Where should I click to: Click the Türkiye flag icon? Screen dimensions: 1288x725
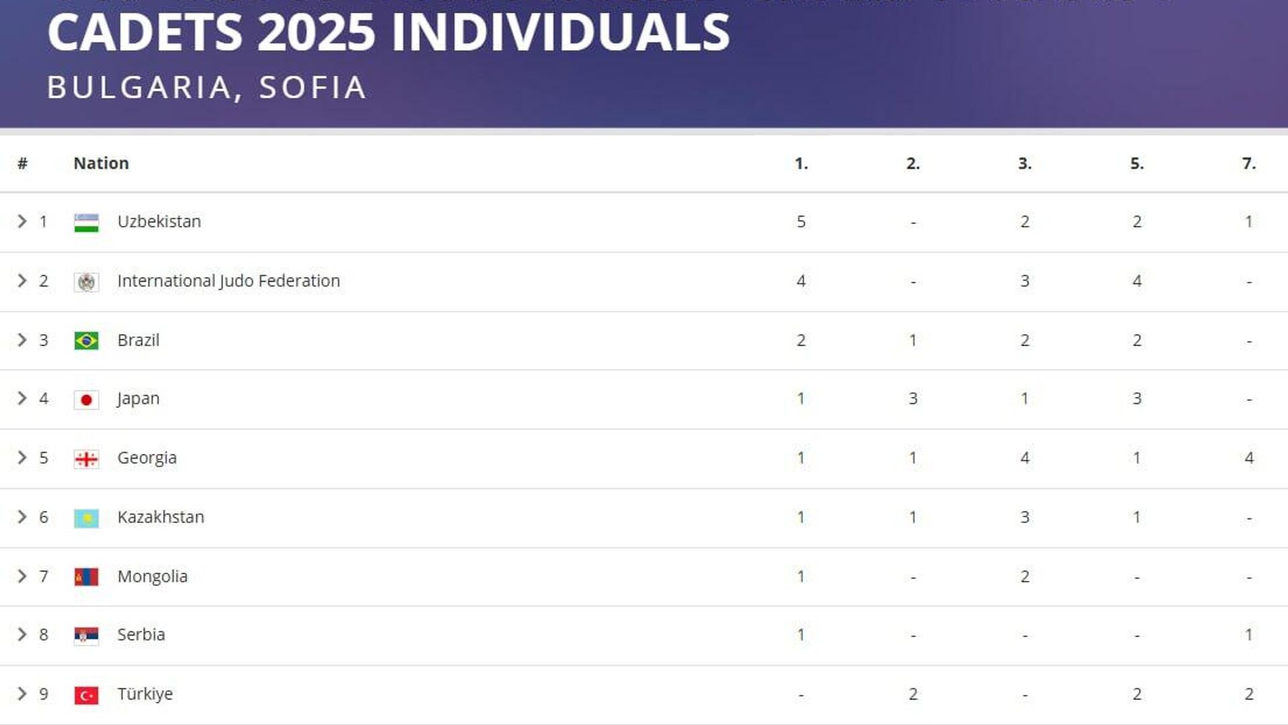tap(86, 695)
